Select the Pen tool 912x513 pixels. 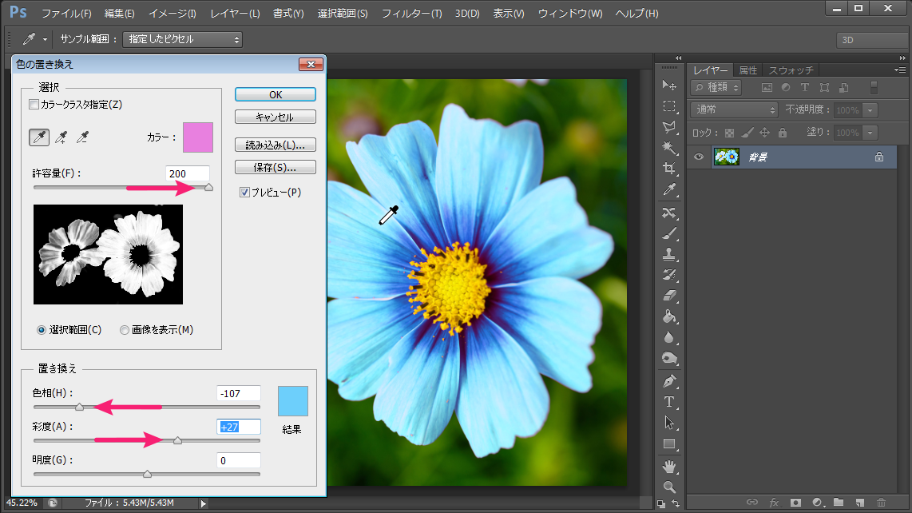pyautogui.click(x=669, y=381)
